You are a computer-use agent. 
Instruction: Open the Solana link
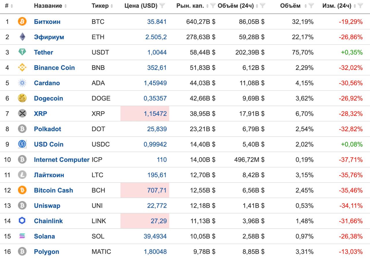point(44,236)
